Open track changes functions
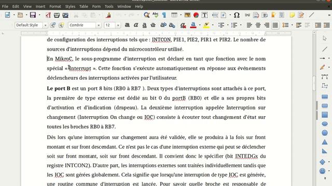 pos(301,15)
